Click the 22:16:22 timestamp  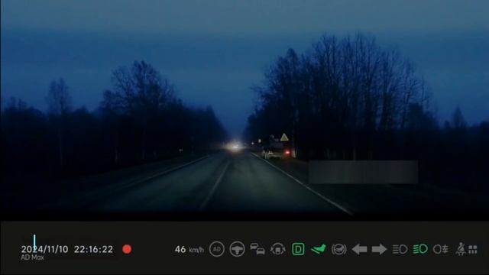tap(93, 249)
